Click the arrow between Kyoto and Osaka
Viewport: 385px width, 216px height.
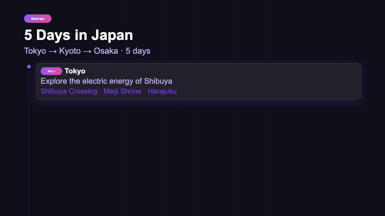click(87, 51)
